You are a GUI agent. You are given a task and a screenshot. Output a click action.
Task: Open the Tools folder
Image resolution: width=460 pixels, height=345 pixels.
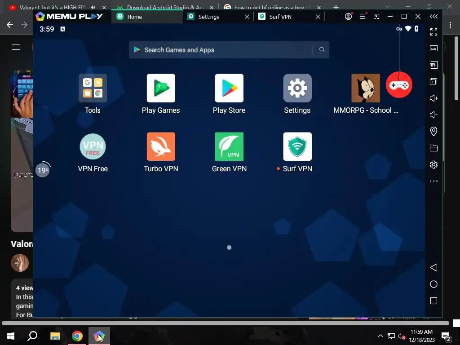click(x=93, y=88)
